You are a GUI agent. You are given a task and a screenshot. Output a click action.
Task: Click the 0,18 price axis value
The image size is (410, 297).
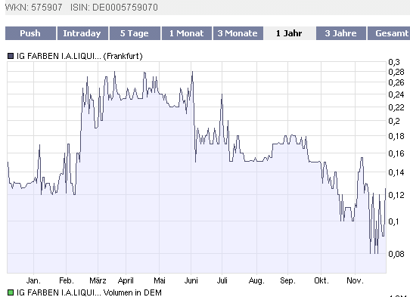396,136
